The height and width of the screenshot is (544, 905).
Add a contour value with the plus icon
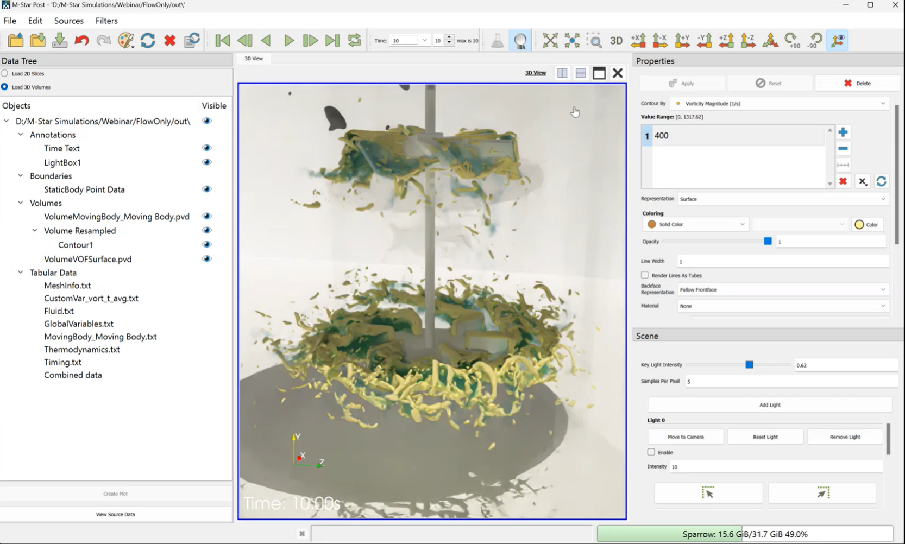coord(843,132)
